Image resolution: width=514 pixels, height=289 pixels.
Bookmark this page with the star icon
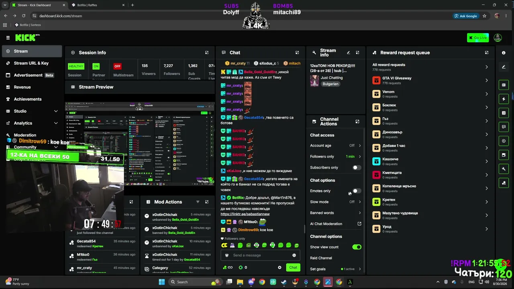[484, 16]
